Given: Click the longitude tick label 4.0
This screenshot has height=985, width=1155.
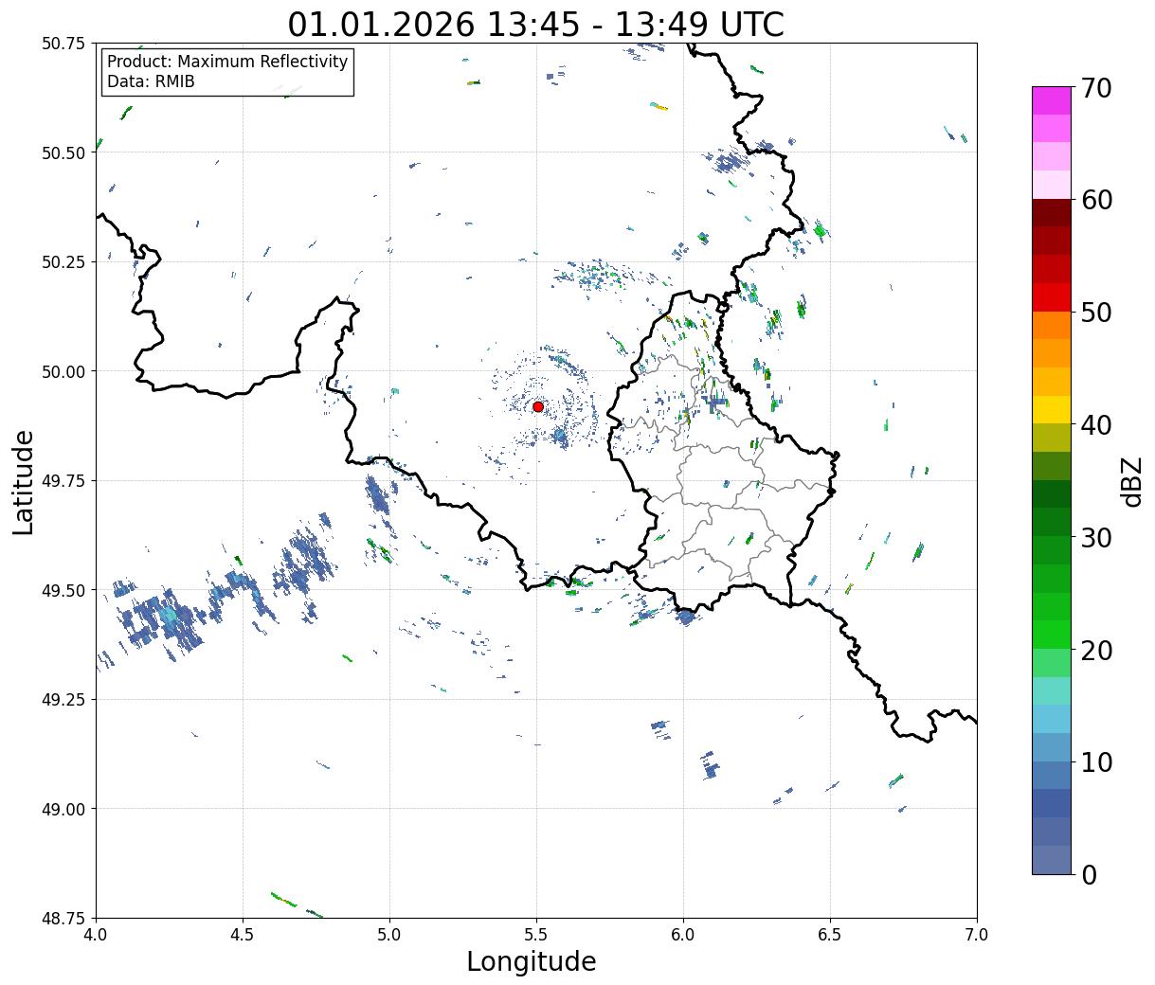Looking at the screenshot, I should (96, 935).
